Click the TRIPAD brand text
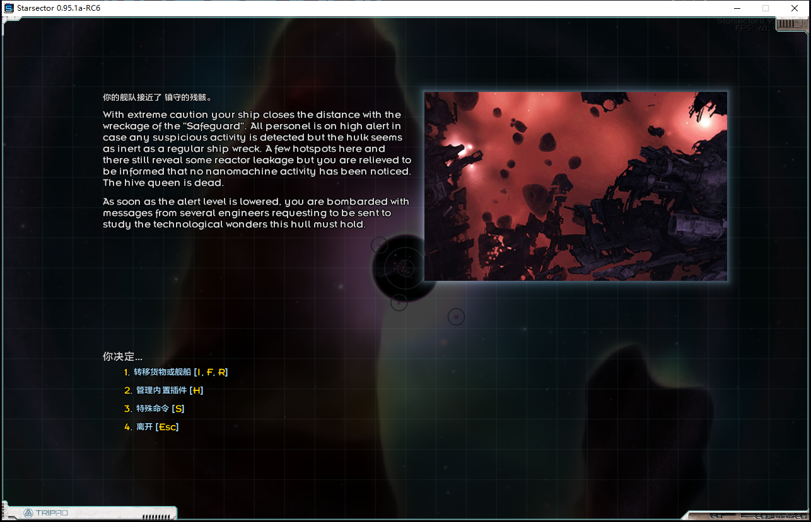This screenshot has height=522, width=811. 52,513
